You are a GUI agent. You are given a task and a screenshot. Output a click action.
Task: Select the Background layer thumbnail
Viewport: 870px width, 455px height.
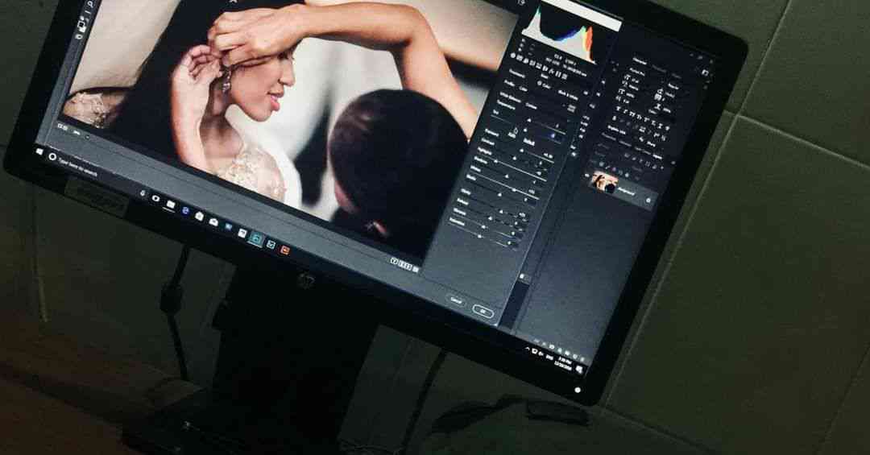point(605,183)
